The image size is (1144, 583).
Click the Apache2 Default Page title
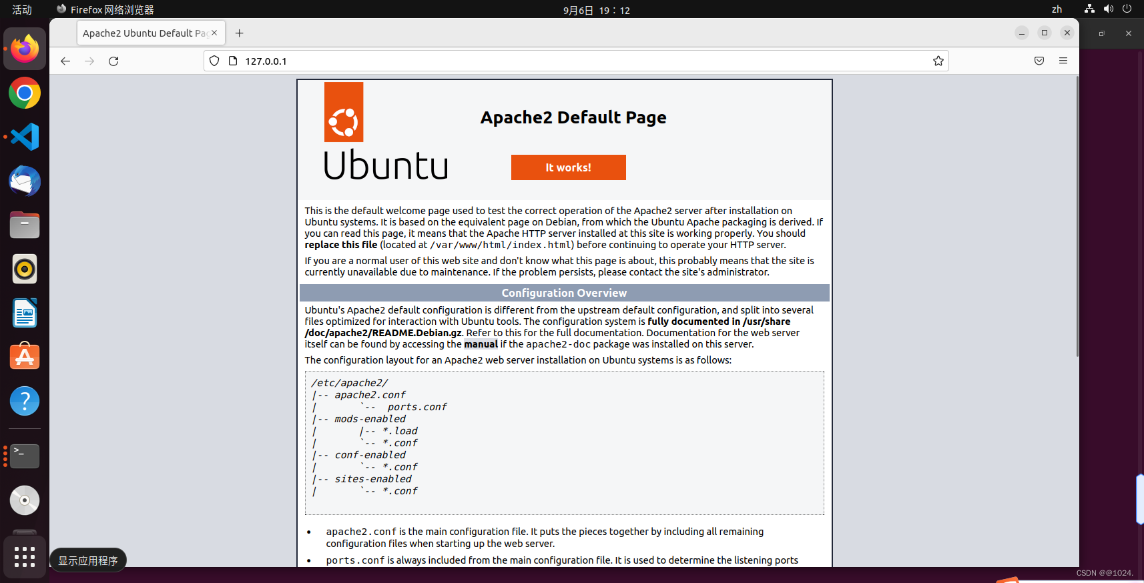(573, 117)
